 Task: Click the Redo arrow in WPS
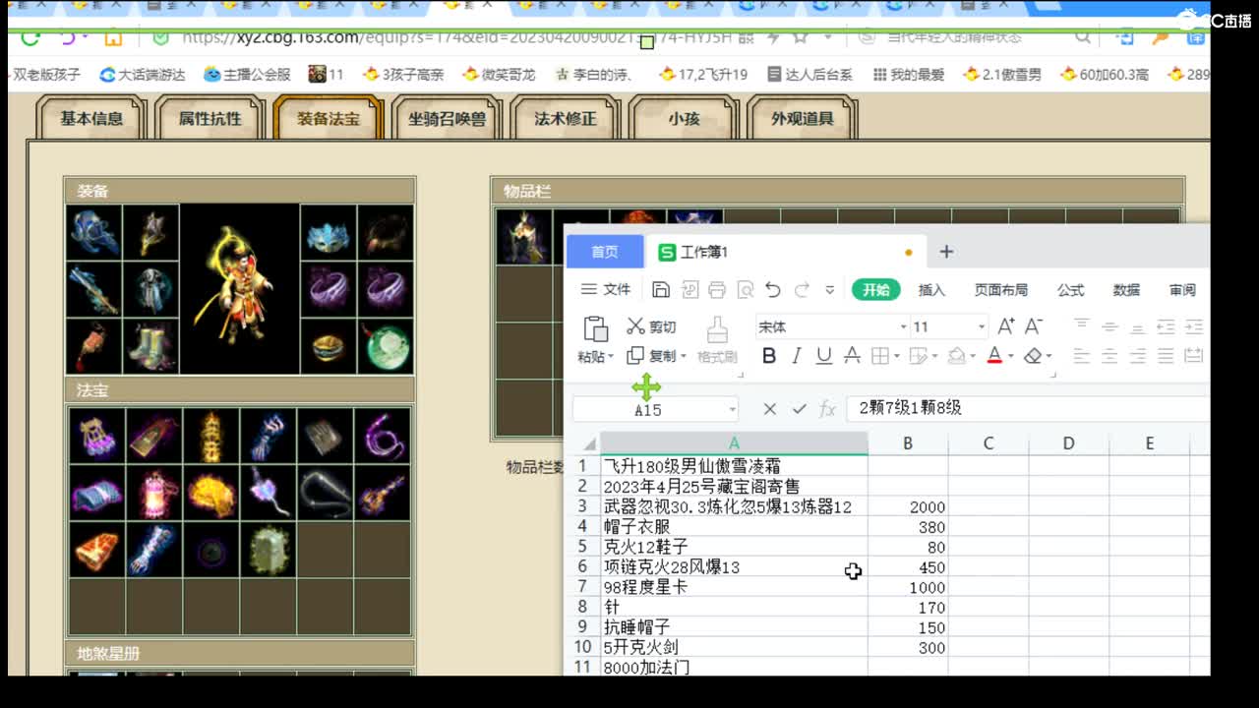[x=802, y=290]
